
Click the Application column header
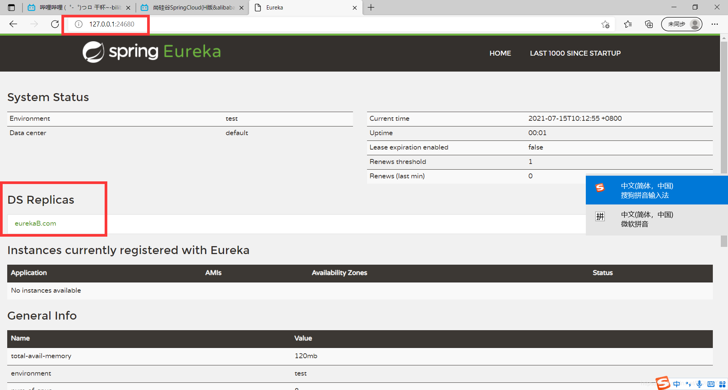pyautogui.click(x=29, y=273)
